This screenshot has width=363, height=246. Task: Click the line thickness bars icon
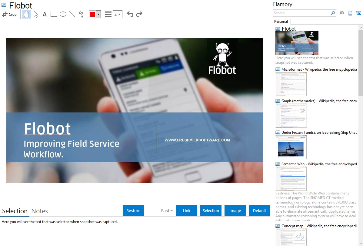tap(108, 14)
